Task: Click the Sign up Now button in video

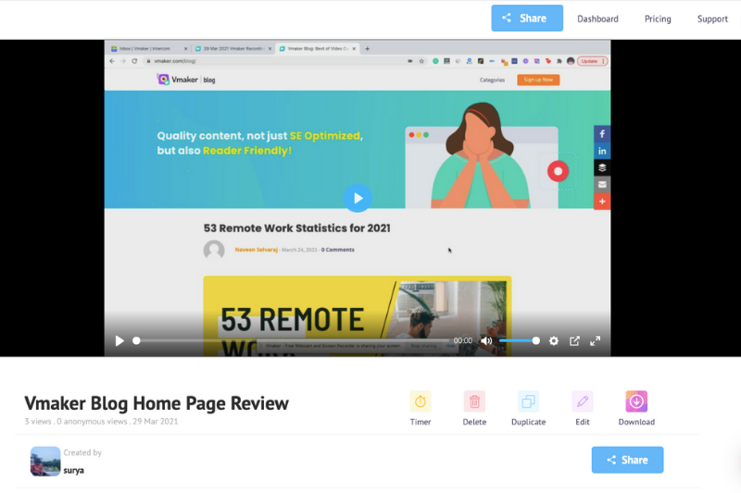Action: (538, 80)
